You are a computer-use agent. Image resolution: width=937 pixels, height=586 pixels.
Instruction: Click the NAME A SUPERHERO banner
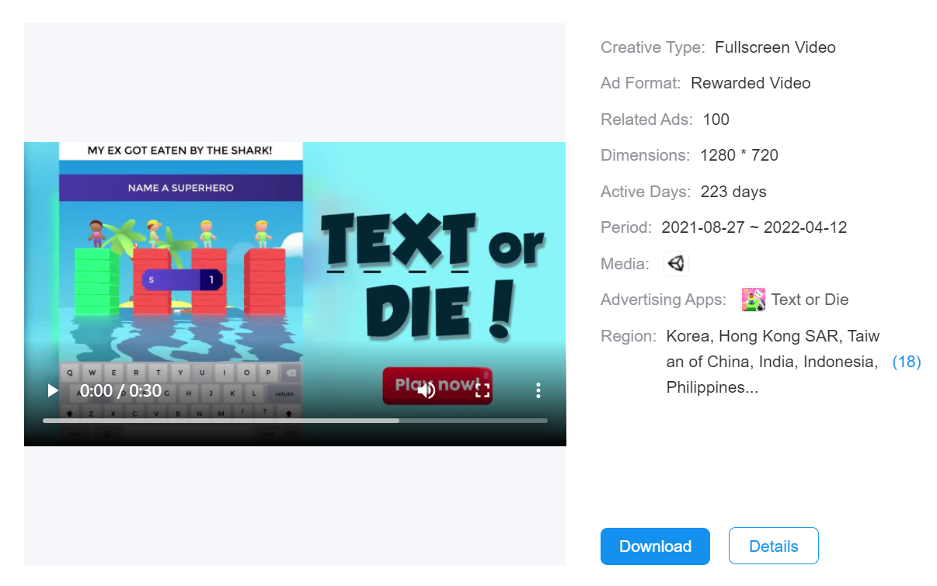pyautogui.click(x=180, y=188)
